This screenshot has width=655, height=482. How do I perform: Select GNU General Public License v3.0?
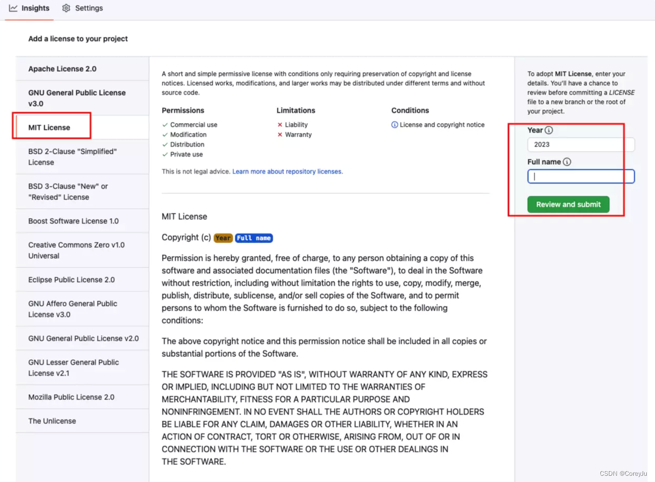[82, 98]
